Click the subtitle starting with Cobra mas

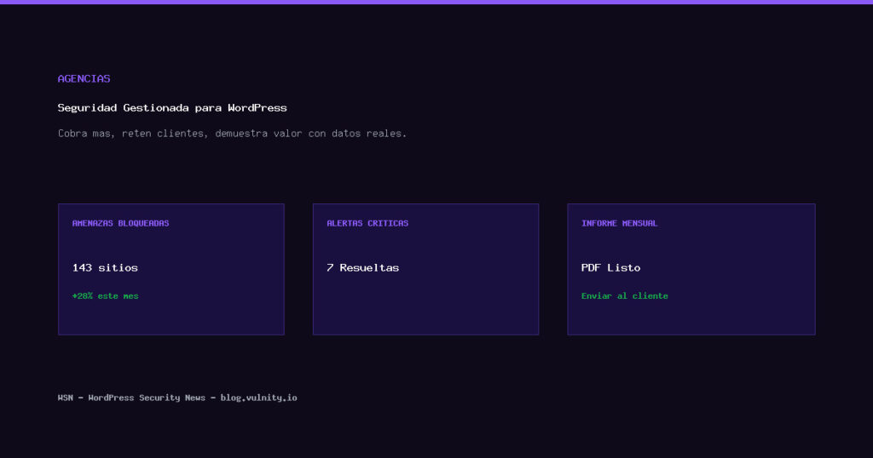(x=232, y=134)
